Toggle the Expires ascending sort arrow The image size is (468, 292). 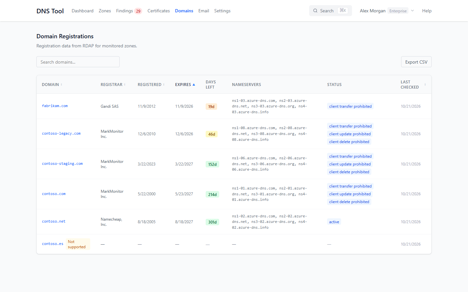click(194, 85)
